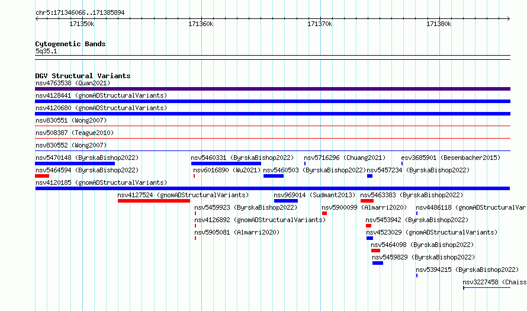
Task: Select the nsv4120680 gnomAD blue variant bar
Action: 272,114
